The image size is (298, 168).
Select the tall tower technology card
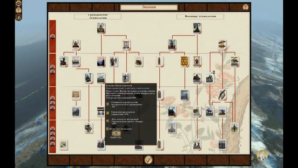click(172, 128)
